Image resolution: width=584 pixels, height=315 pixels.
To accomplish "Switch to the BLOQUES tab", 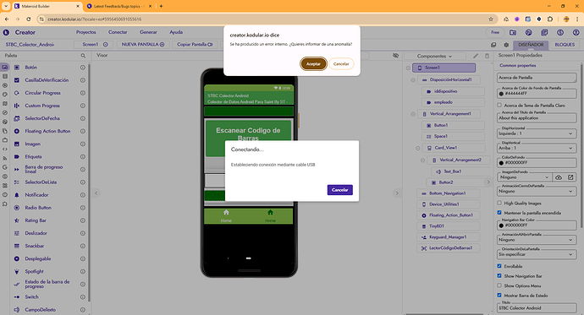I will [565, 45].
